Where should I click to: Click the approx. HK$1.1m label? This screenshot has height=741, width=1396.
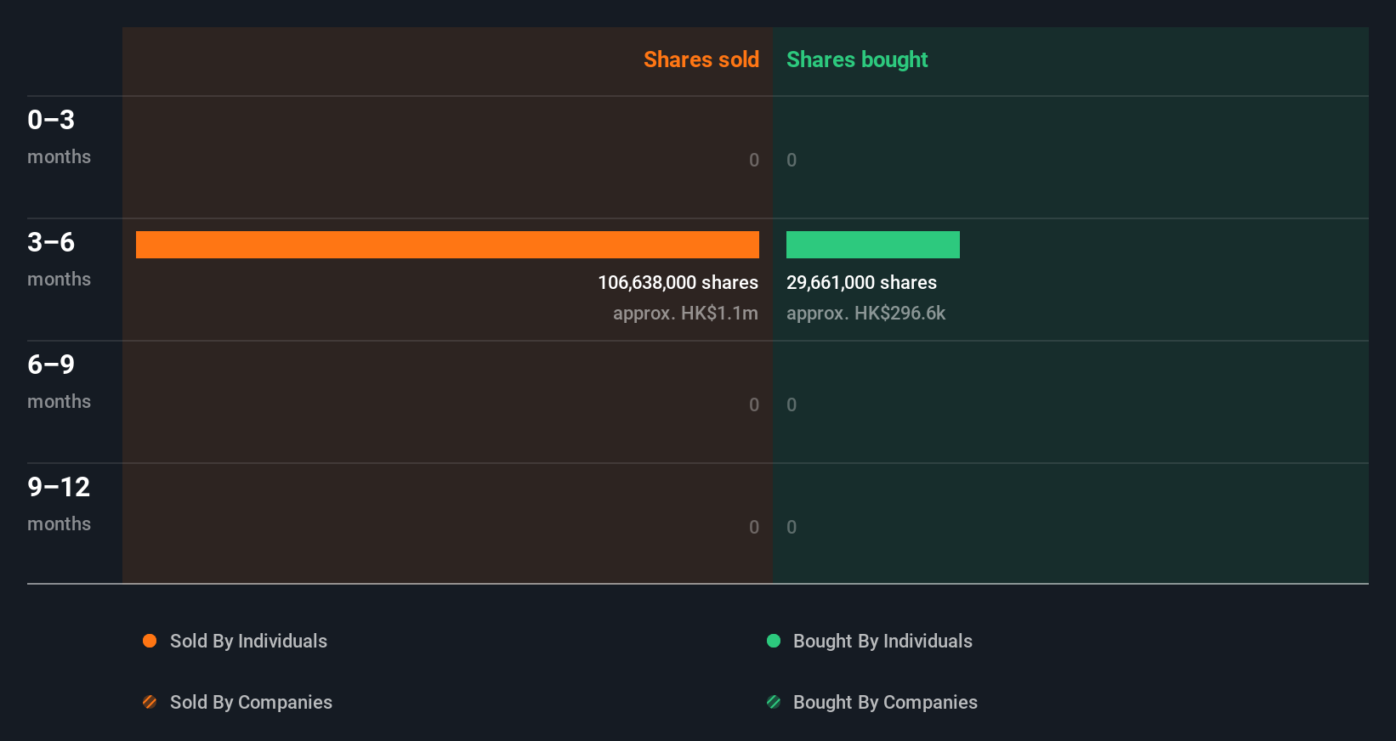(685, 313)
